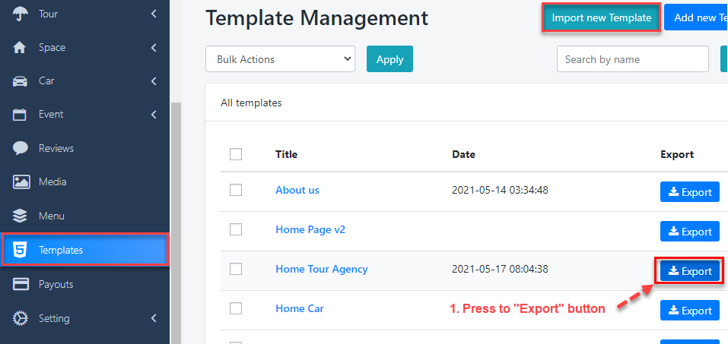This screenshot has width=728, height=344.
Task: Select the Home Tour Agency checkbox
Action: point(236,269)
